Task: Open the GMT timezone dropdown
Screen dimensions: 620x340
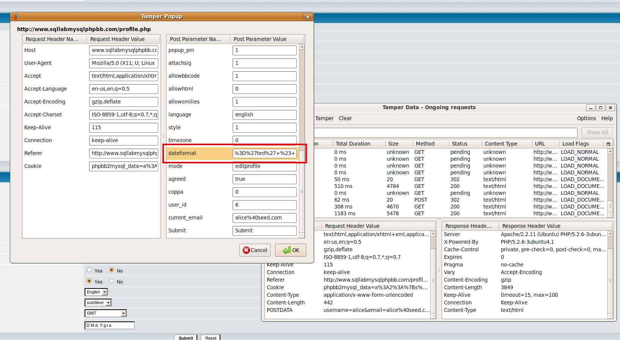Action: click(x=105, y=313)
